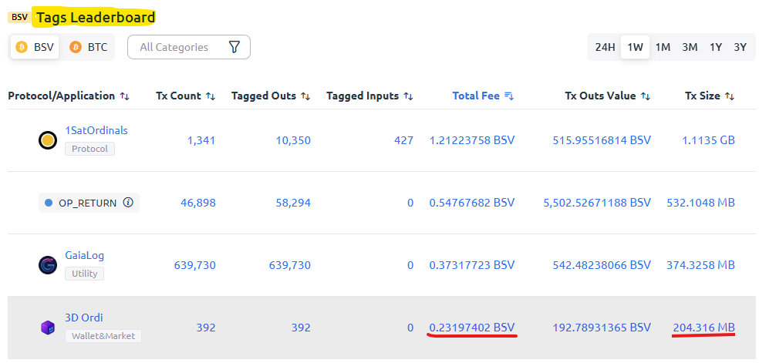Click Tx Size 532.1048 MB
The width and height of the screenshot is (759, 363).
coord(701,203)
